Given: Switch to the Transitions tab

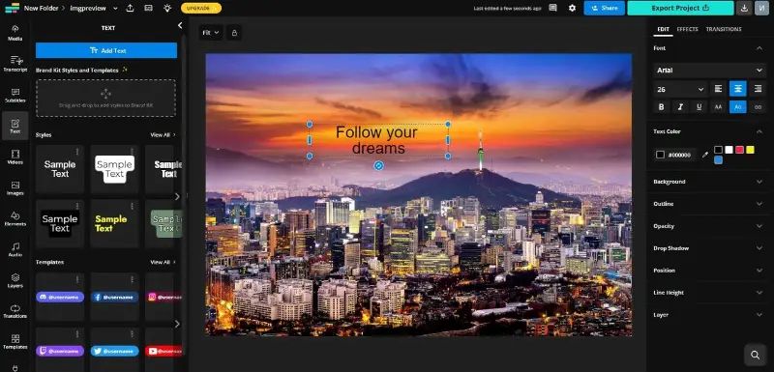Looking at the screenshot, I should coord(723,29).
